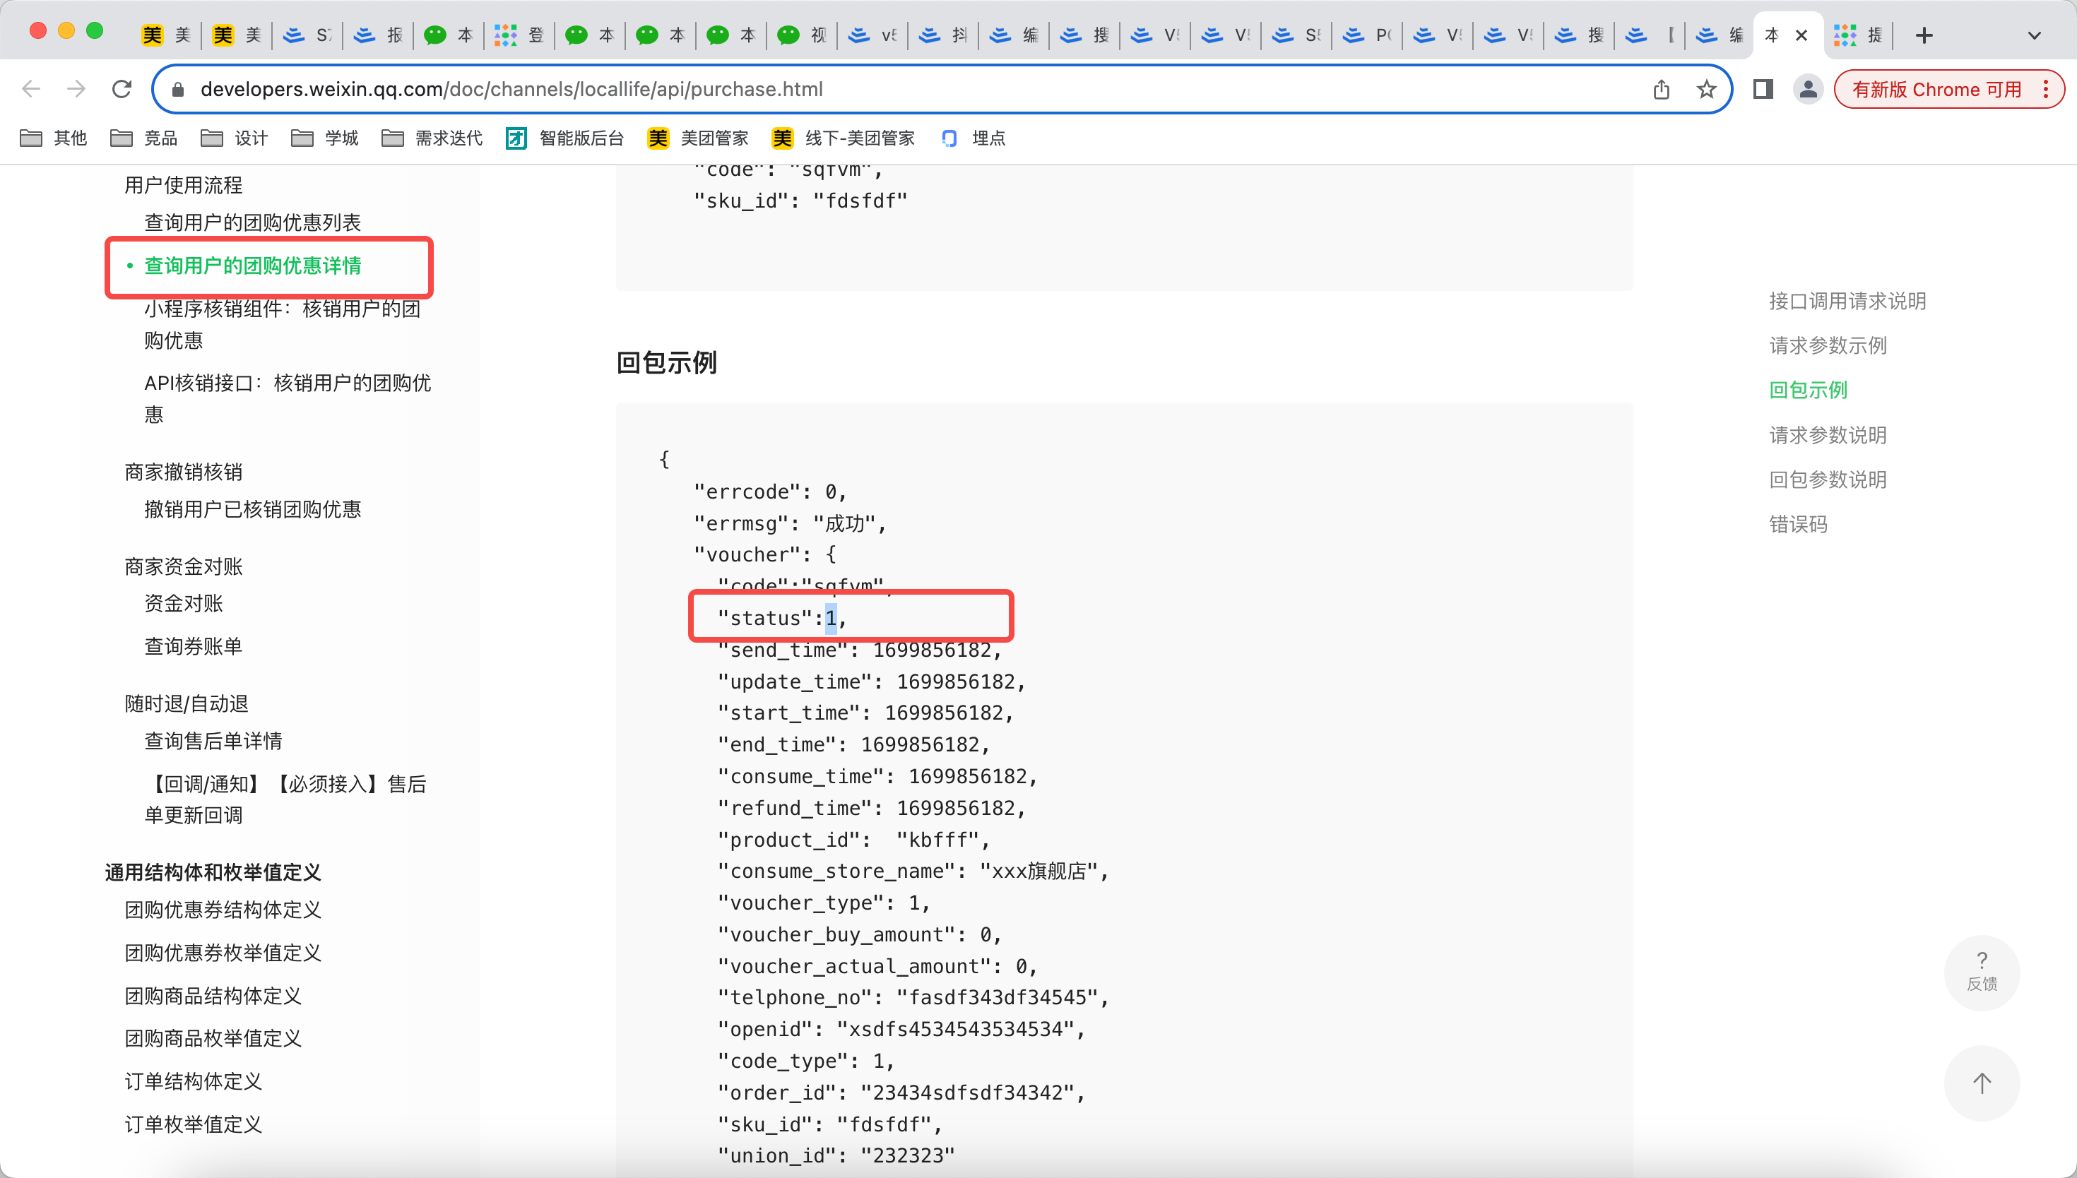Open 团购优惠券枚举值定义
The height and width of the screenshot is (1178, 2077).
pos(223,953)
